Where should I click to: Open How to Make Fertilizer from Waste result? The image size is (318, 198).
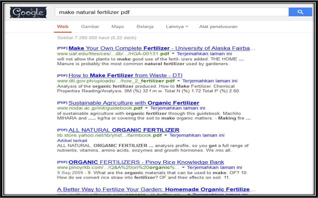click(125, 75)
